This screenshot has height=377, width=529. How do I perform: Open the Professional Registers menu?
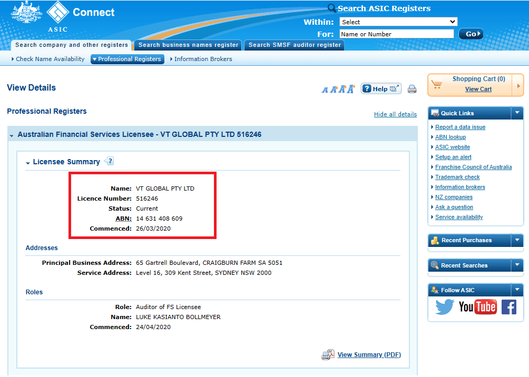point(128,59)
